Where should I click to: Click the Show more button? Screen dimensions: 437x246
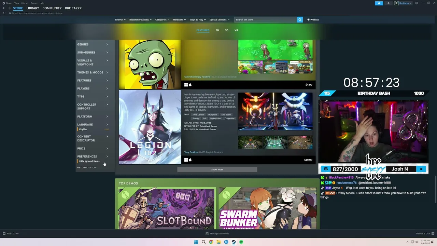[x=217, y=169]
